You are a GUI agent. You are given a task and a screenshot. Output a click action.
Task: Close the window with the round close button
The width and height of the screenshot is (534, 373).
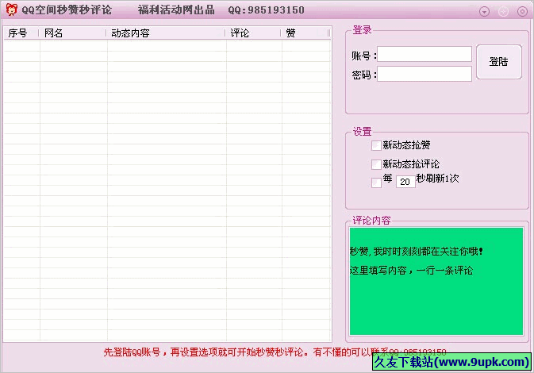[x=522, y=12]
